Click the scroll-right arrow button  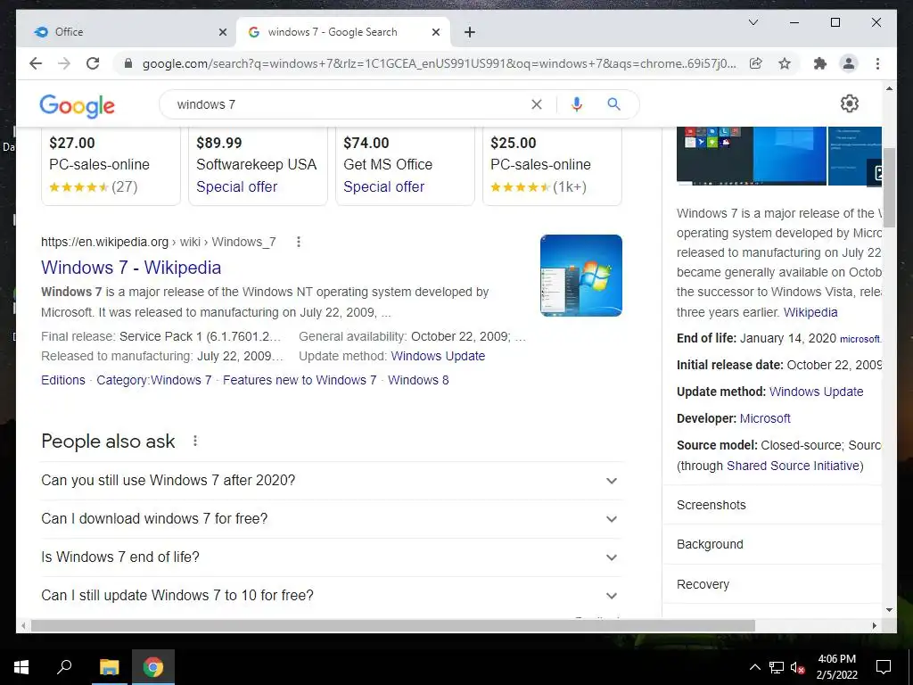click(874, 625)
